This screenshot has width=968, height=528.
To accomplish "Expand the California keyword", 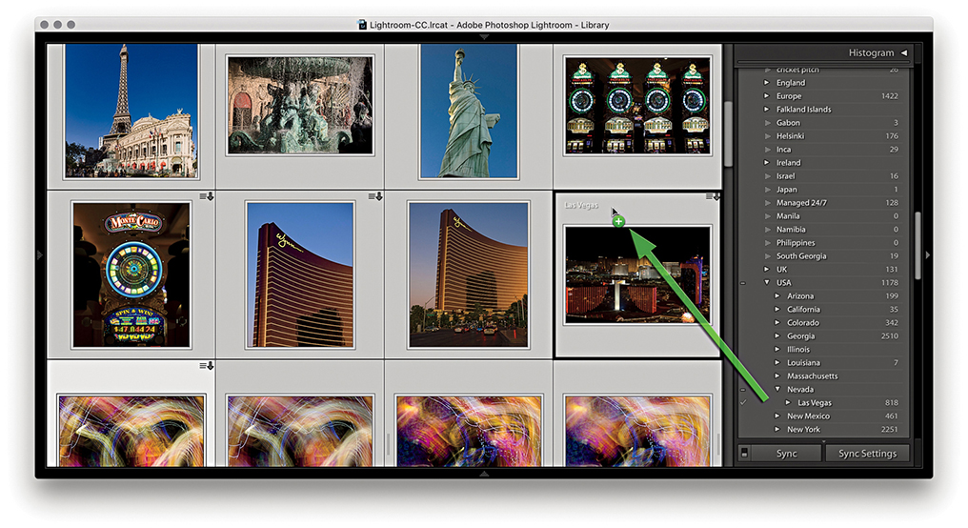I will tap(777, 310).
